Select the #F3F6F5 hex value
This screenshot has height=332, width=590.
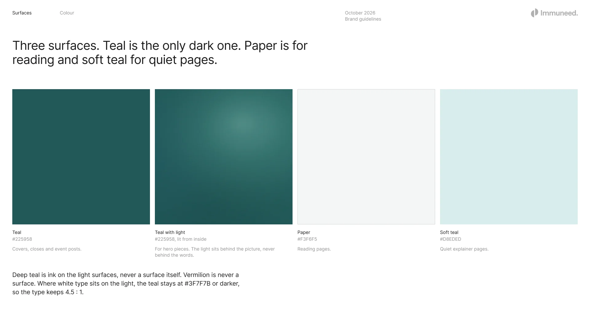pyautogui.click(x=307, y=239)
